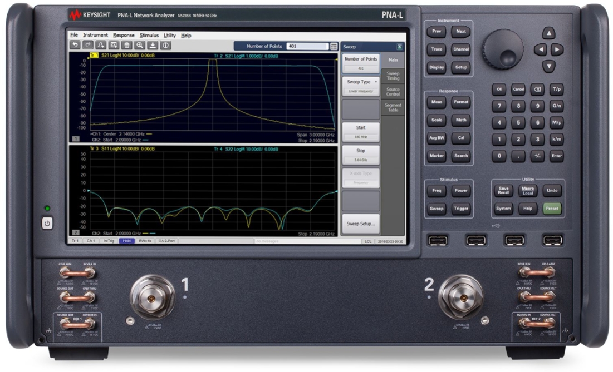
Task: Click the add-trace waveform icon in the toolbar
Action: click(101, 45)
